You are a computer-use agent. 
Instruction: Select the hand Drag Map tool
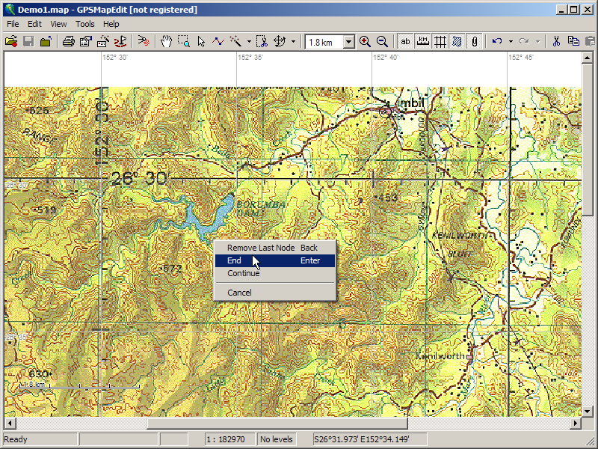166,42
